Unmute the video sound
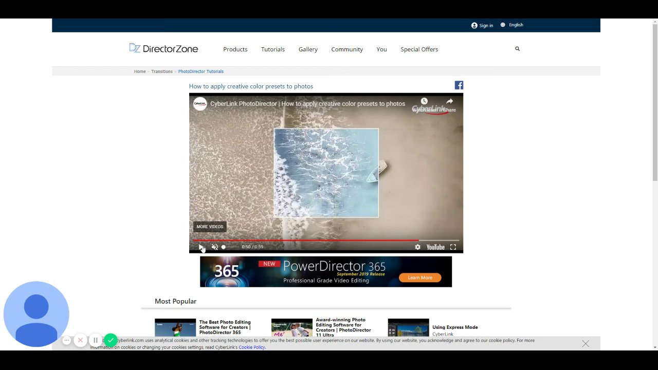 tap(215, 247)
